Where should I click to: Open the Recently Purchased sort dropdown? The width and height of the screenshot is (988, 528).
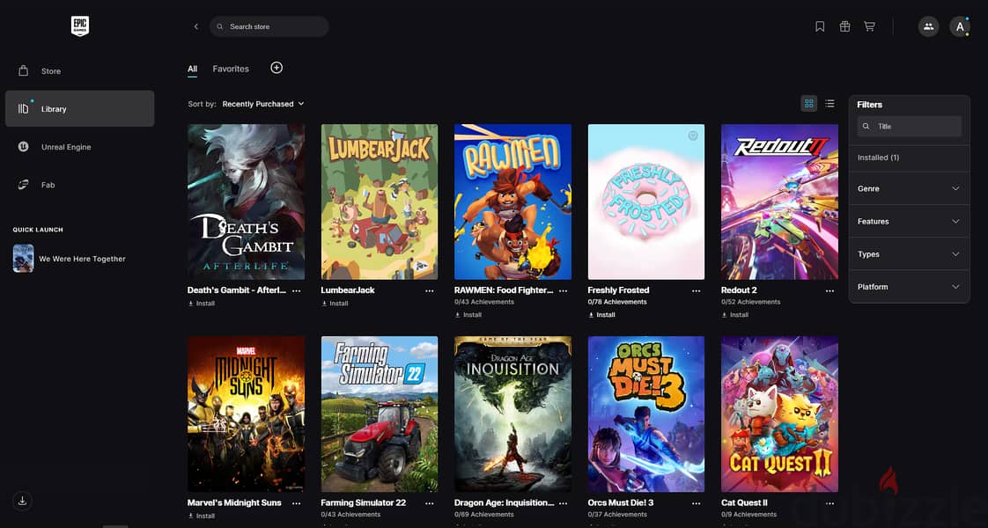tap(262, 104)
